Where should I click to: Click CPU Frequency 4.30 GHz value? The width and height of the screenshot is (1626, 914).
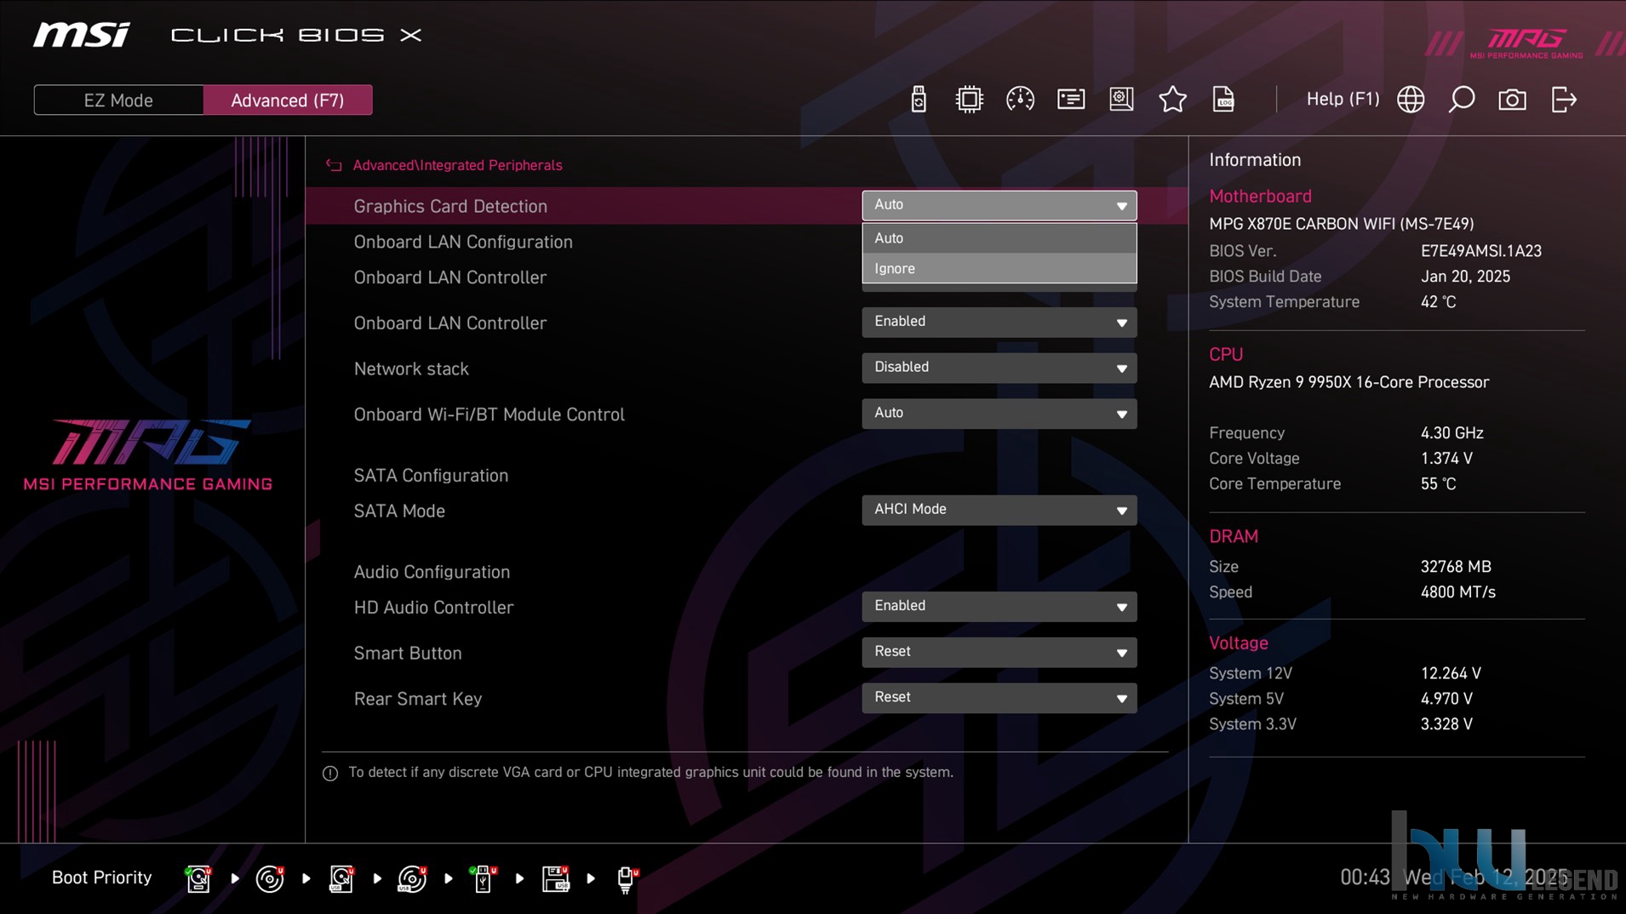pyautogui.click(x=1451, y=433)
